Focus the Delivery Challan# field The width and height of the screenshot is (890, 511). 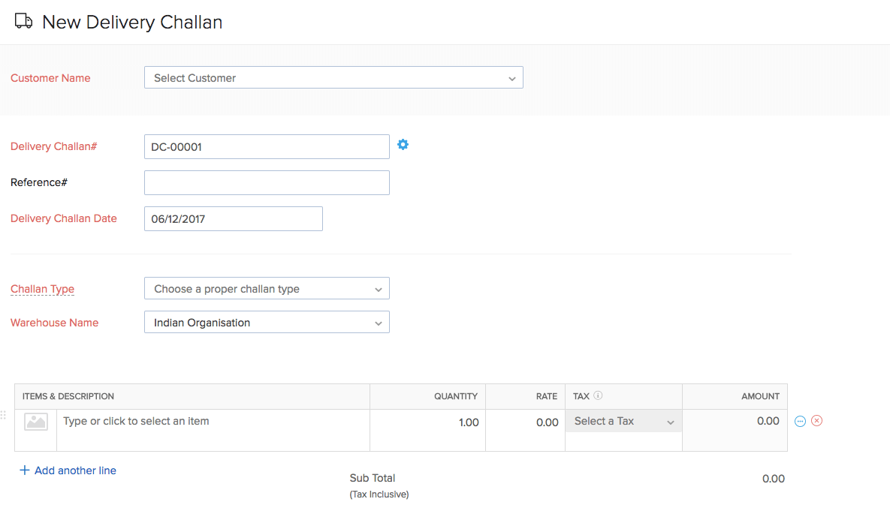point(267,147)
